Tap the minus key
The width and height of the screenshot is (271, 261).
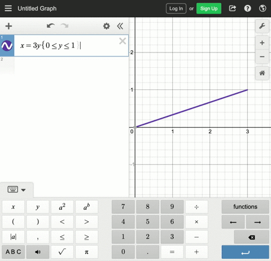[196, 237]
